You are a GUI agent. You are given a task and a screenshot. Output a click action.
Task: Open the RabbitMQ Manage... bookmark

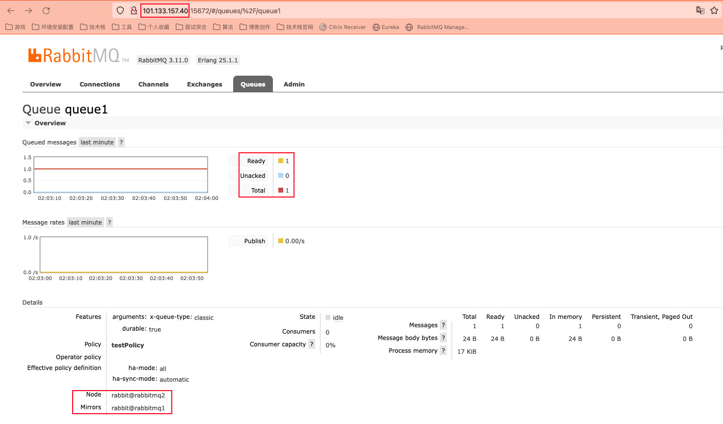pos(437,27)
